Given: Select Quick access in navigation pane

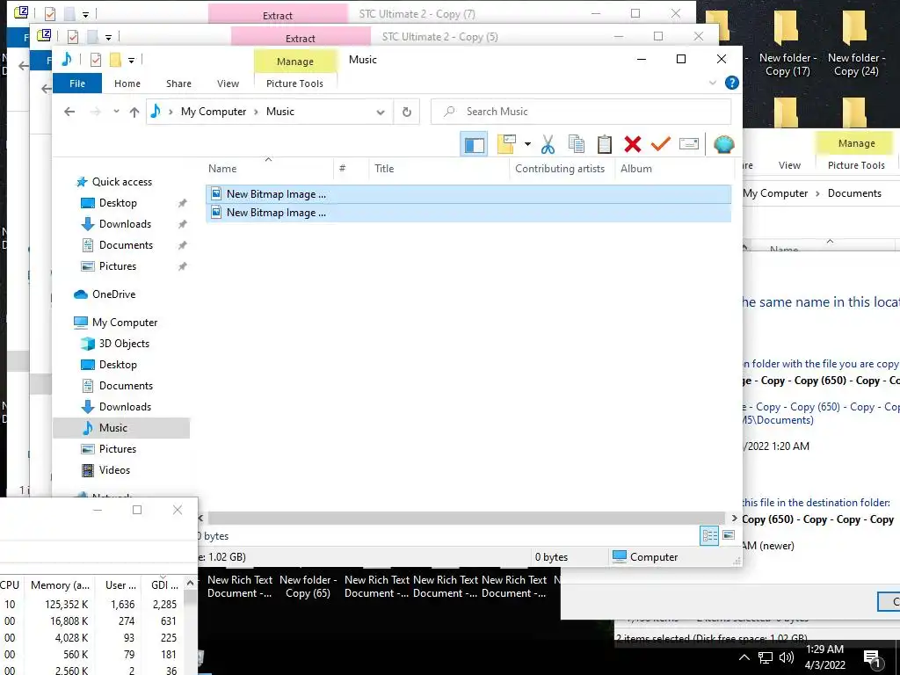Looking at the screenshot, I should coord(121,181).
